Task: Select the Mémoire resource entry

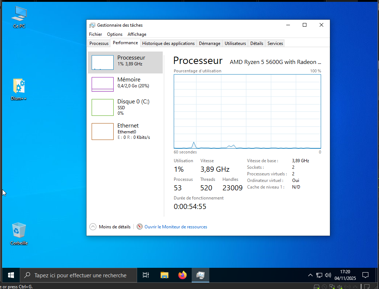Action: 125,84
